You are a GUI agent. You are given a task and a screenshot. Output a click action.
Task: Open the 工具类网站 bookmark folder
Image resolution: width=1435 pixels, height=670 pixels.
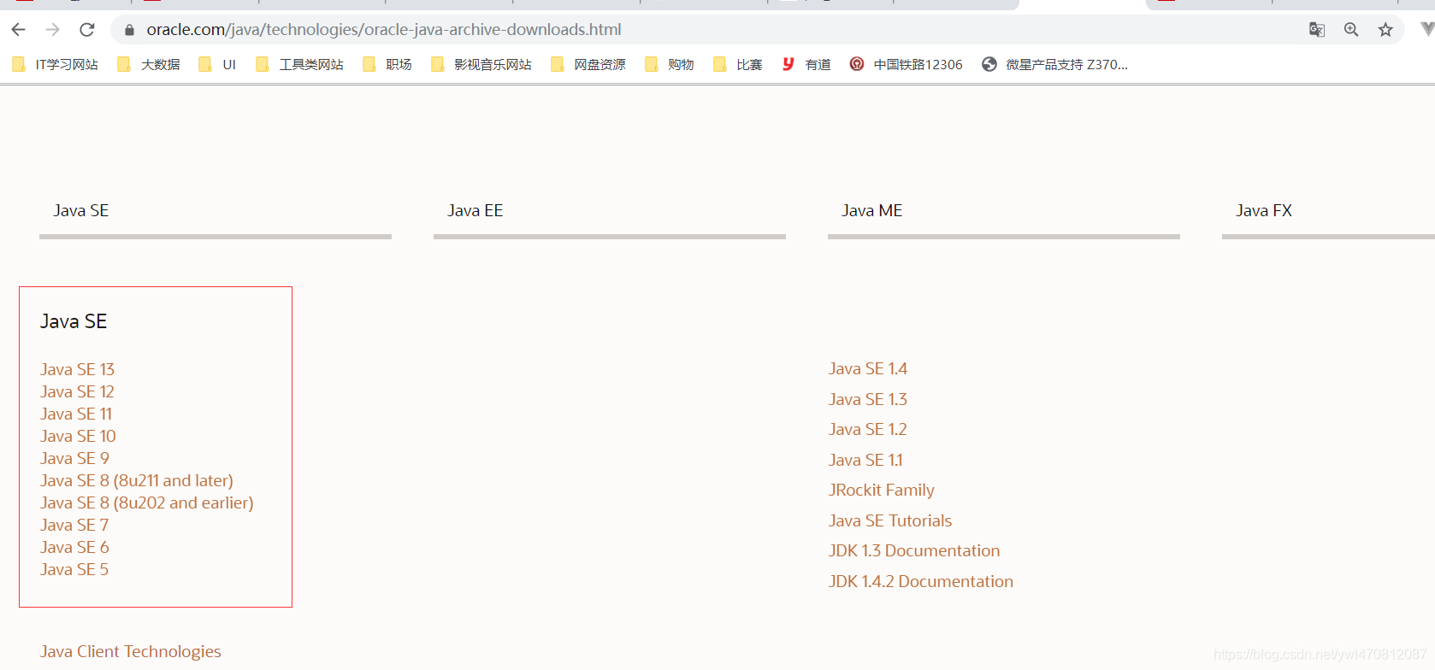point(299,64)
